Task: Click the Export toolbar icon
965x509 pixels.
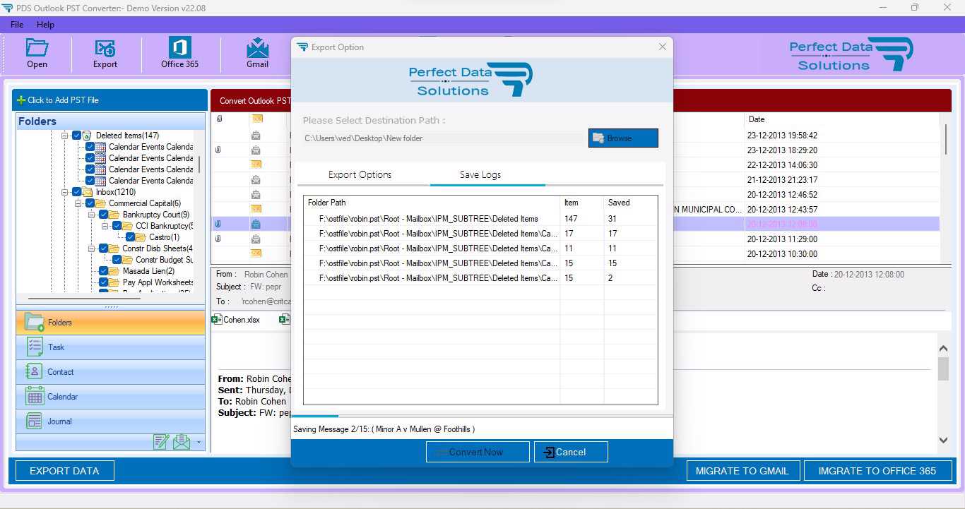Action: (x=105, y=47)
